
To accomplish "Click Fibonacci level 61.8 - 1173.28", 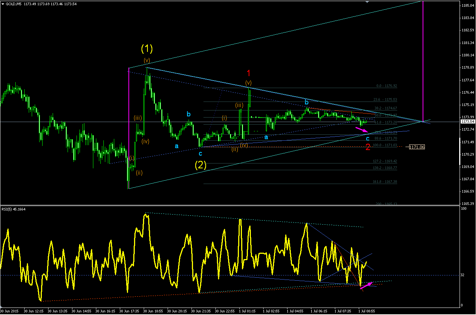I will tap(385, 122).
